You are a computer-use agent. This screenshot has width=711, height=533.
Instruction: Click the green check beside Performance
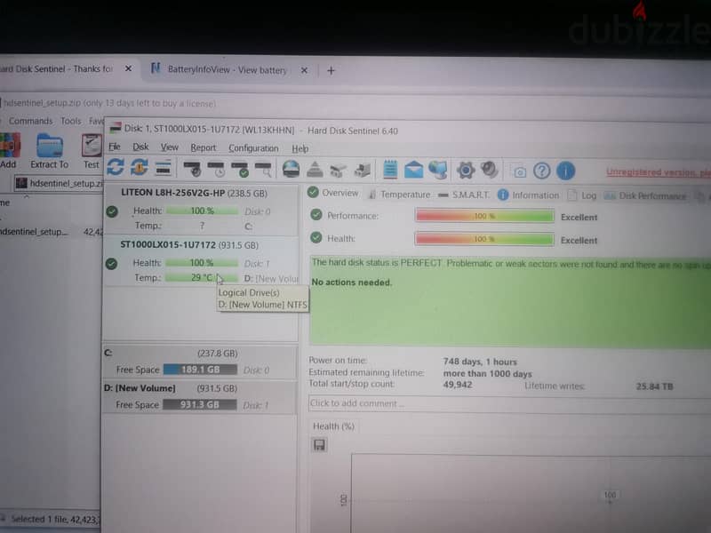point(316,215)
